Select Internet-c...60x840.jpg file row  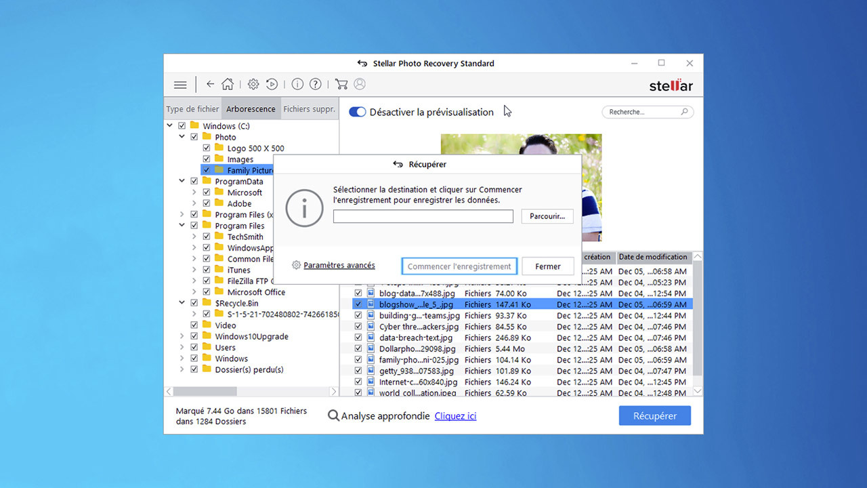(522, 382)
